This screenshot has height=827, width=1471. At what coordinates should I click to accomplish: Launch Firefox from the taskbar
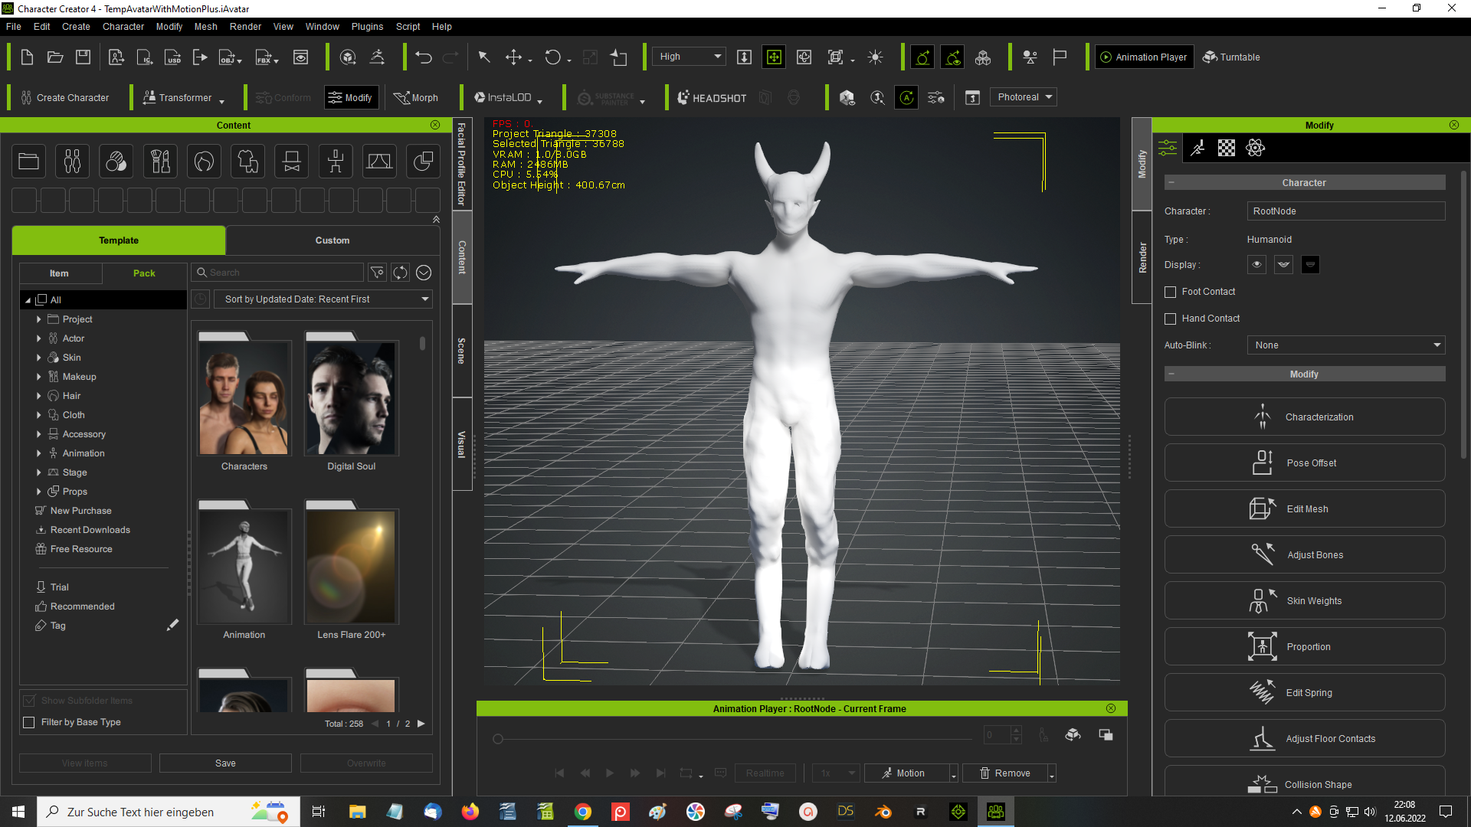[470, 812]
